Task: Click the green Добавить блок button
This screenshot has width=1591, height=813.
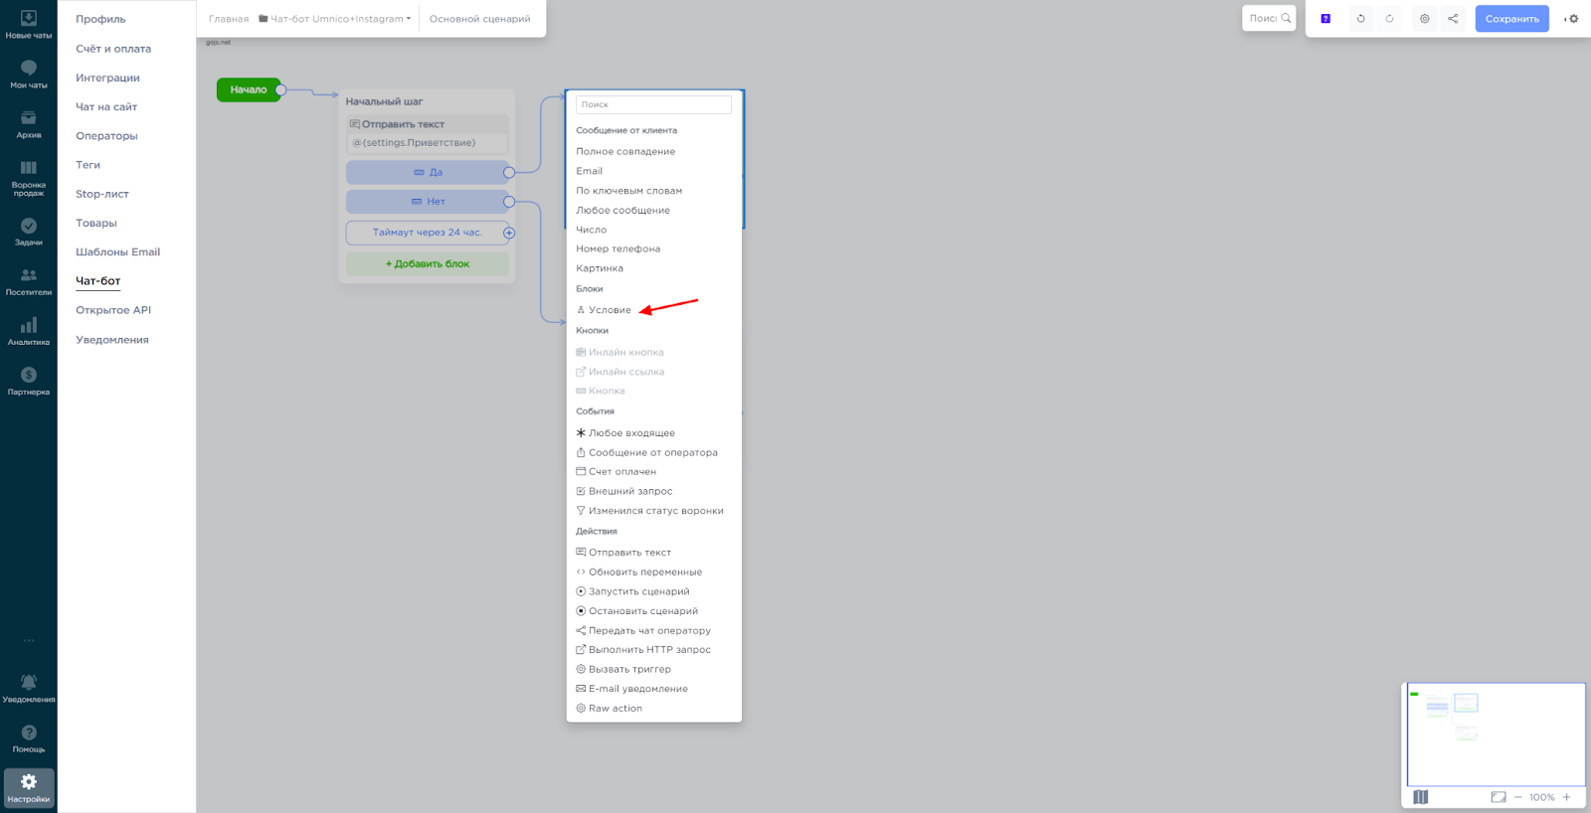Action: click(427, 264)
